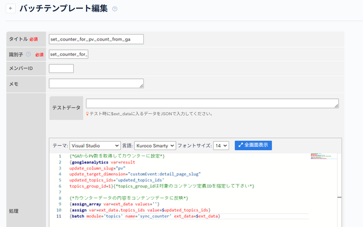Click code line 1 GAからPV数 comment
The height and width of the screenshot is (227, 363).
click(117, 156)
